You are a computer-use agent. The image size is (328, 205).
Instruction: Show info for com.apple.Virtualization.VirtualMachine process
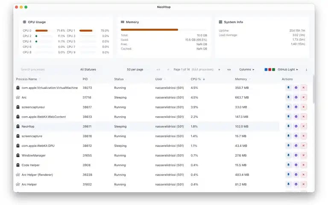coord(296,88)
